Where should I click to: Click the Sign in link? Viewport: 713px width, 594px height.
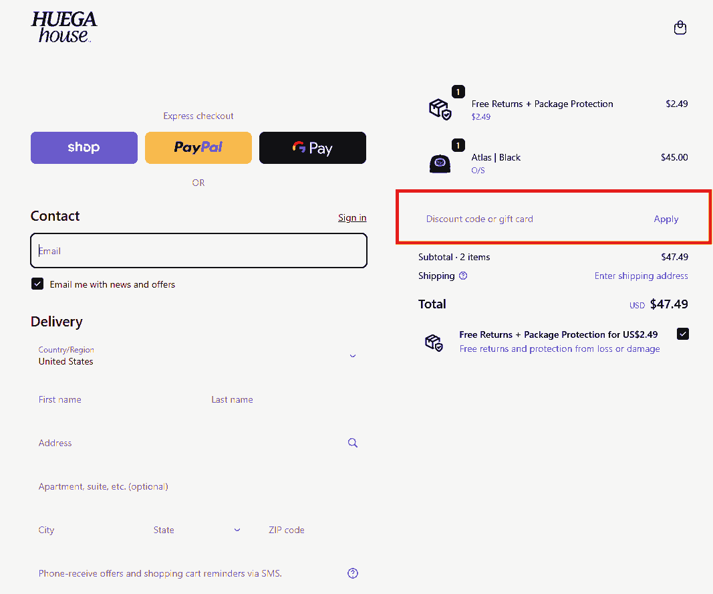352,217
